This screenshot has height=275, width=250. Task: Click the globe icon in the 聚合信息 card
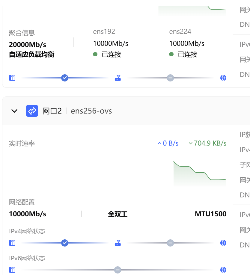[x=223, y=78]
